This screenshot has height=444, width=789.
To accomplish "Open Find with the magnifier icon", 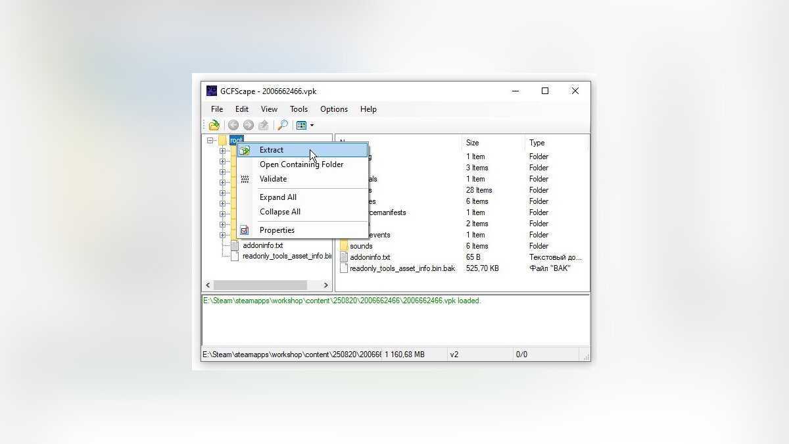I will (x=282, y=125).
